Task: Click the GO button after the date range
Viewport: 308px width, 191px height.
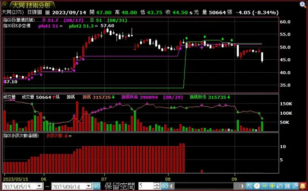Action: (97, 186)
